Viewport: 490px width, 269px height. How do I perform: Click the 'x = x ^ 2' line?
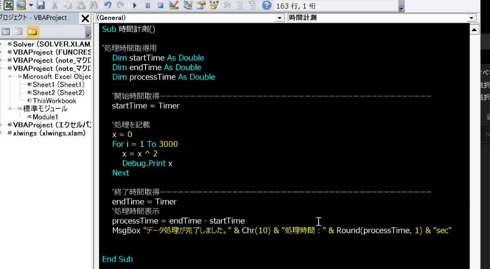(x=140, y=154)
